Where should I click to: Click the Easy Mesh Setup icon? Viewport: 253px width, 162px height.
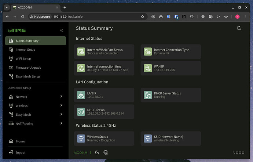[x=11, y=76]
